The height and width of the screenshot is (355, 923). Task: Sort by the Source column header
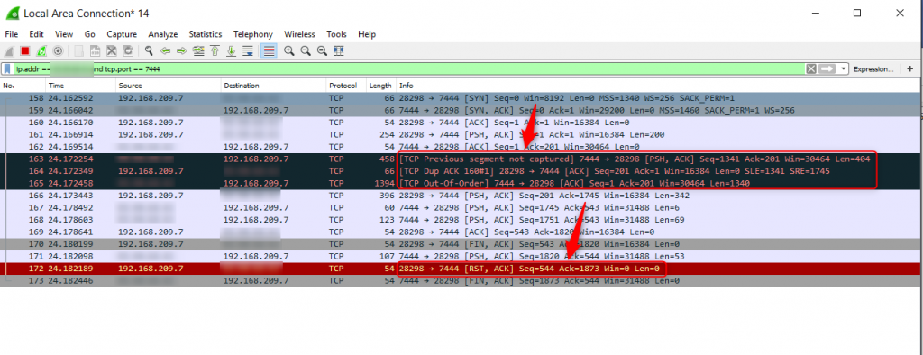coord(169,86)
